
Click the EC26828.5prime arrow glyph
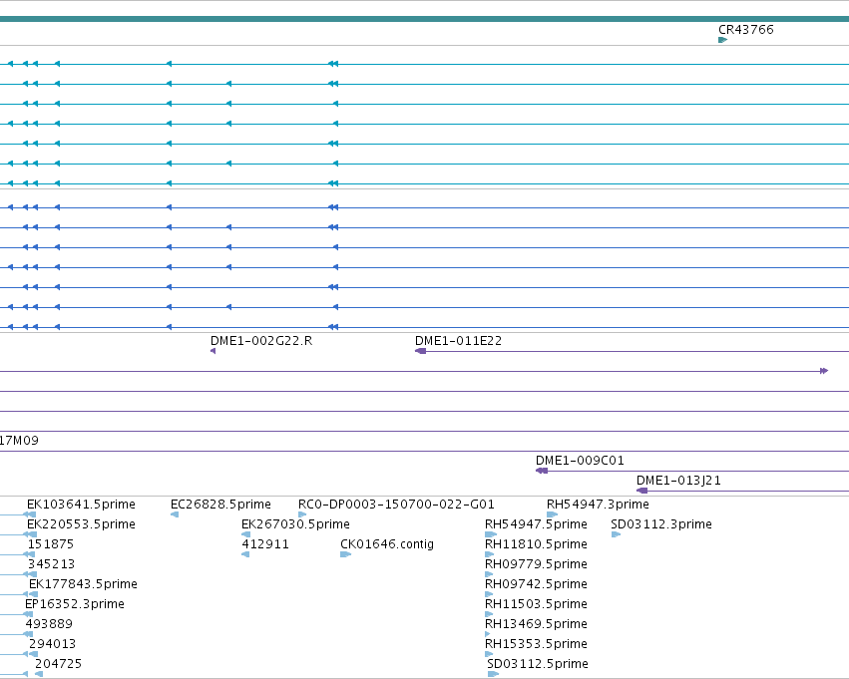click(175, 514)
